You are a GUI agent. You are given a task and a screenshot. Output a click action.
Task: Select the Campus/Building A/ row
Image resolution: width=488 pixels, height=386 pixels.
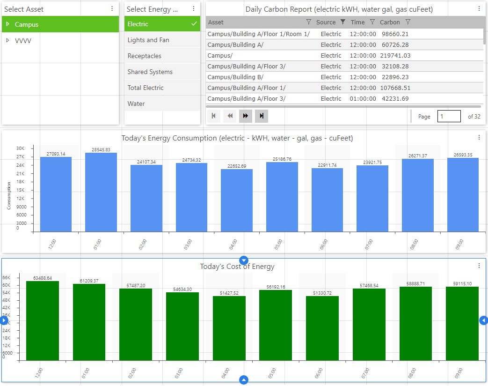click(x=344, y=45)
